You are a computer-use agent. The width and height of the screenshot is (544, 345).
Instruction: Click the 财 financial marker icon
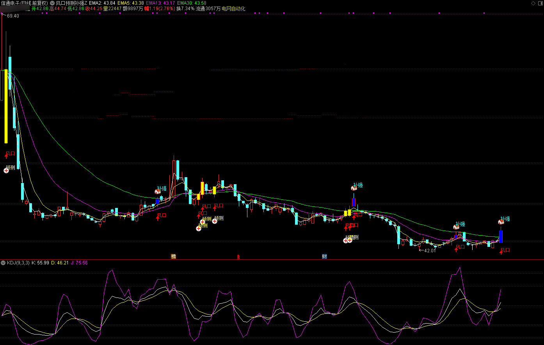click(324, 256)
